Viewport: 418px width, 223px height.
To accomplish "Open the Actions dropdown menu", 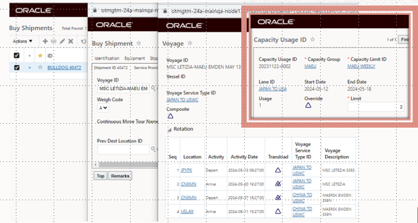I will coord(23,41).
